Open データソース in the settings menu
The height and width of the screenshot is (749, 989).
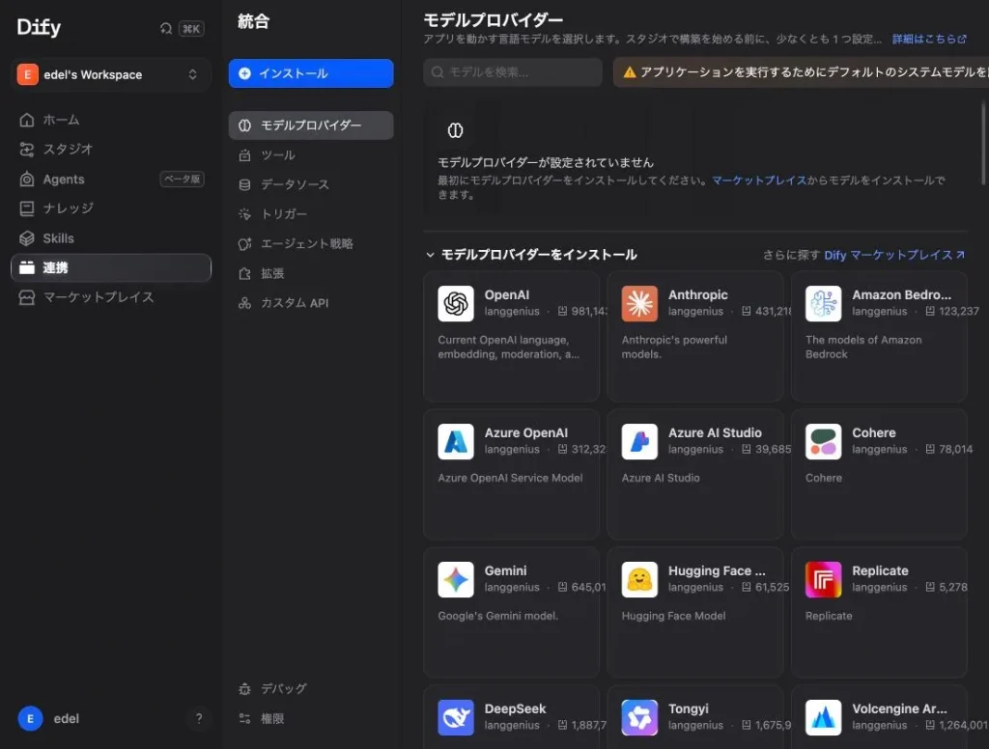[311, 184]
